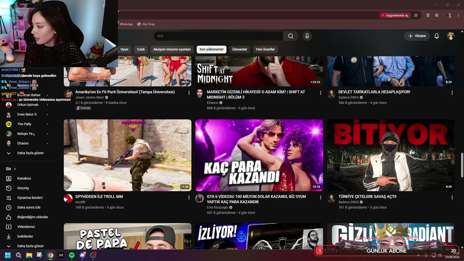Click the YouTube search field

(x=218, y=36)
